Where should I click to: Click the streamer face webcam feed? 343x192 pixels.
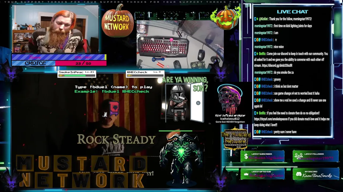coord(55,29)
